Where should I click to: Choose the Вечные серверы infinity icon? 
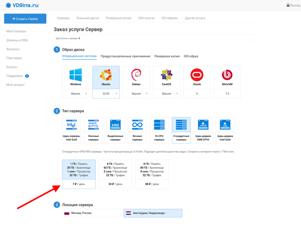pyautogui.click(x=137, y=125)
